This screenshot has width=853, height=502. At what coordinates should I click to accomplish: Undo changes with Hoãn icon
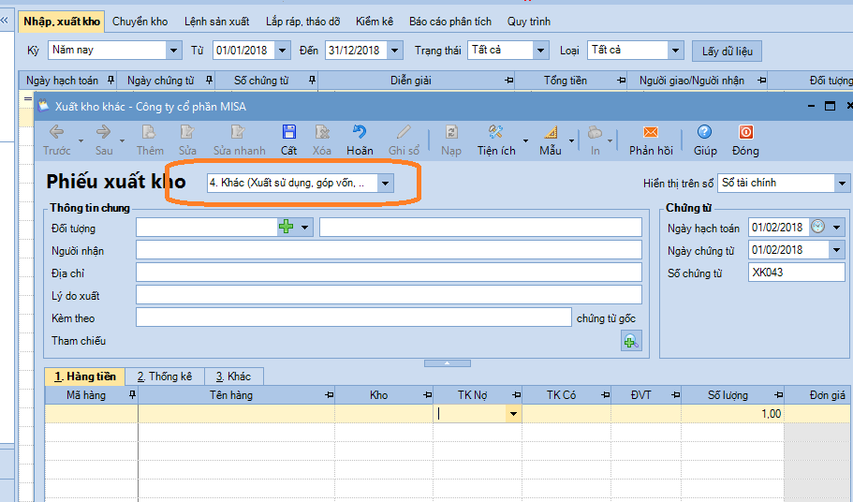[359, 132]
